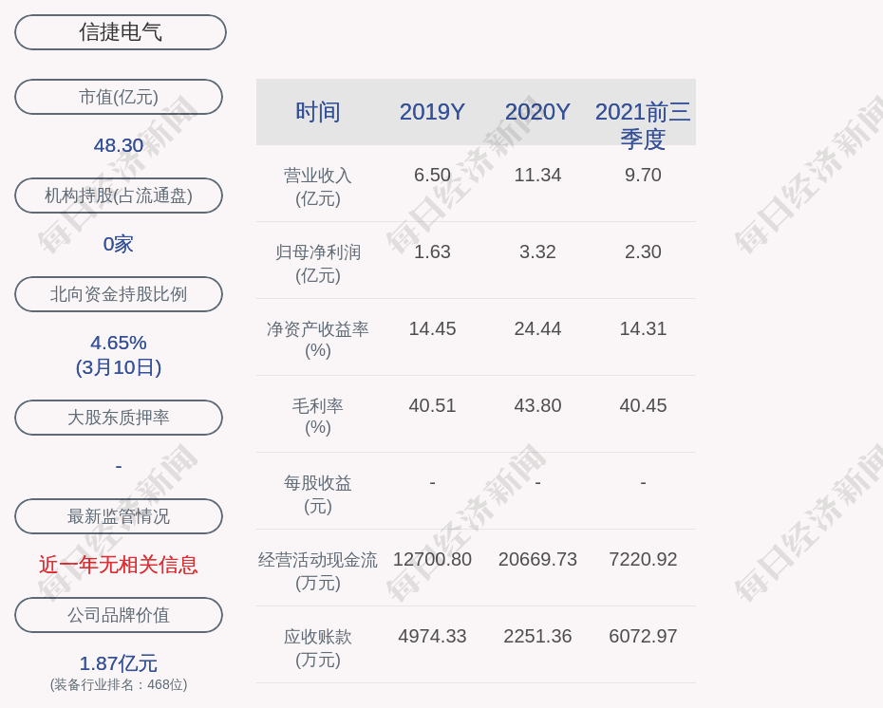Screen dimensions: 883x708
Task: Select the 北向资金持股比例 label pill
Action: 119,294
